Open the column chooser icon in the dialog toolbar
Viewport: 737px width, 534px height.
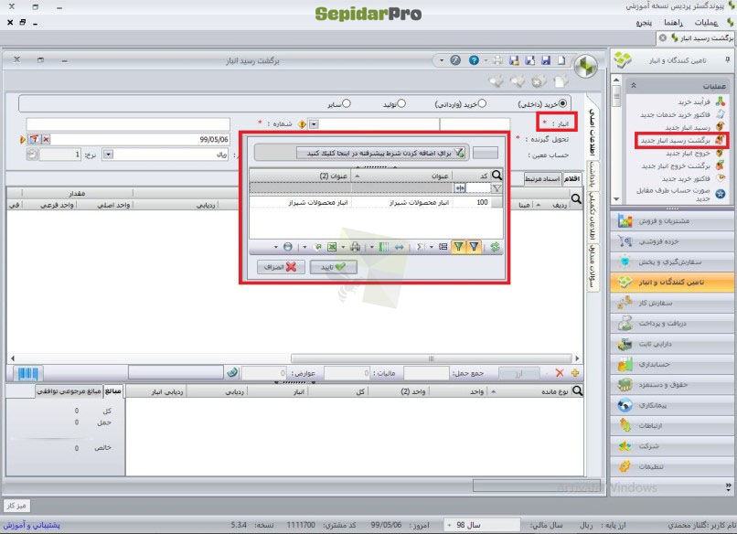pyautogui.click(x=383, y=247)
